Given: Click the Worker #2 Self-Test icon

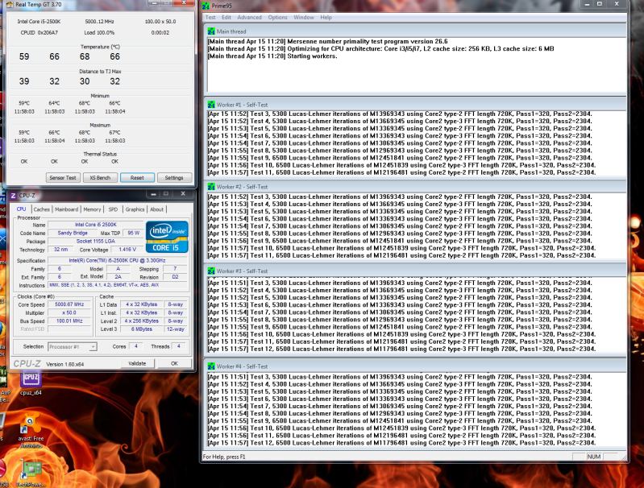Looking at the screenshot, I should [x=211, y=187].
